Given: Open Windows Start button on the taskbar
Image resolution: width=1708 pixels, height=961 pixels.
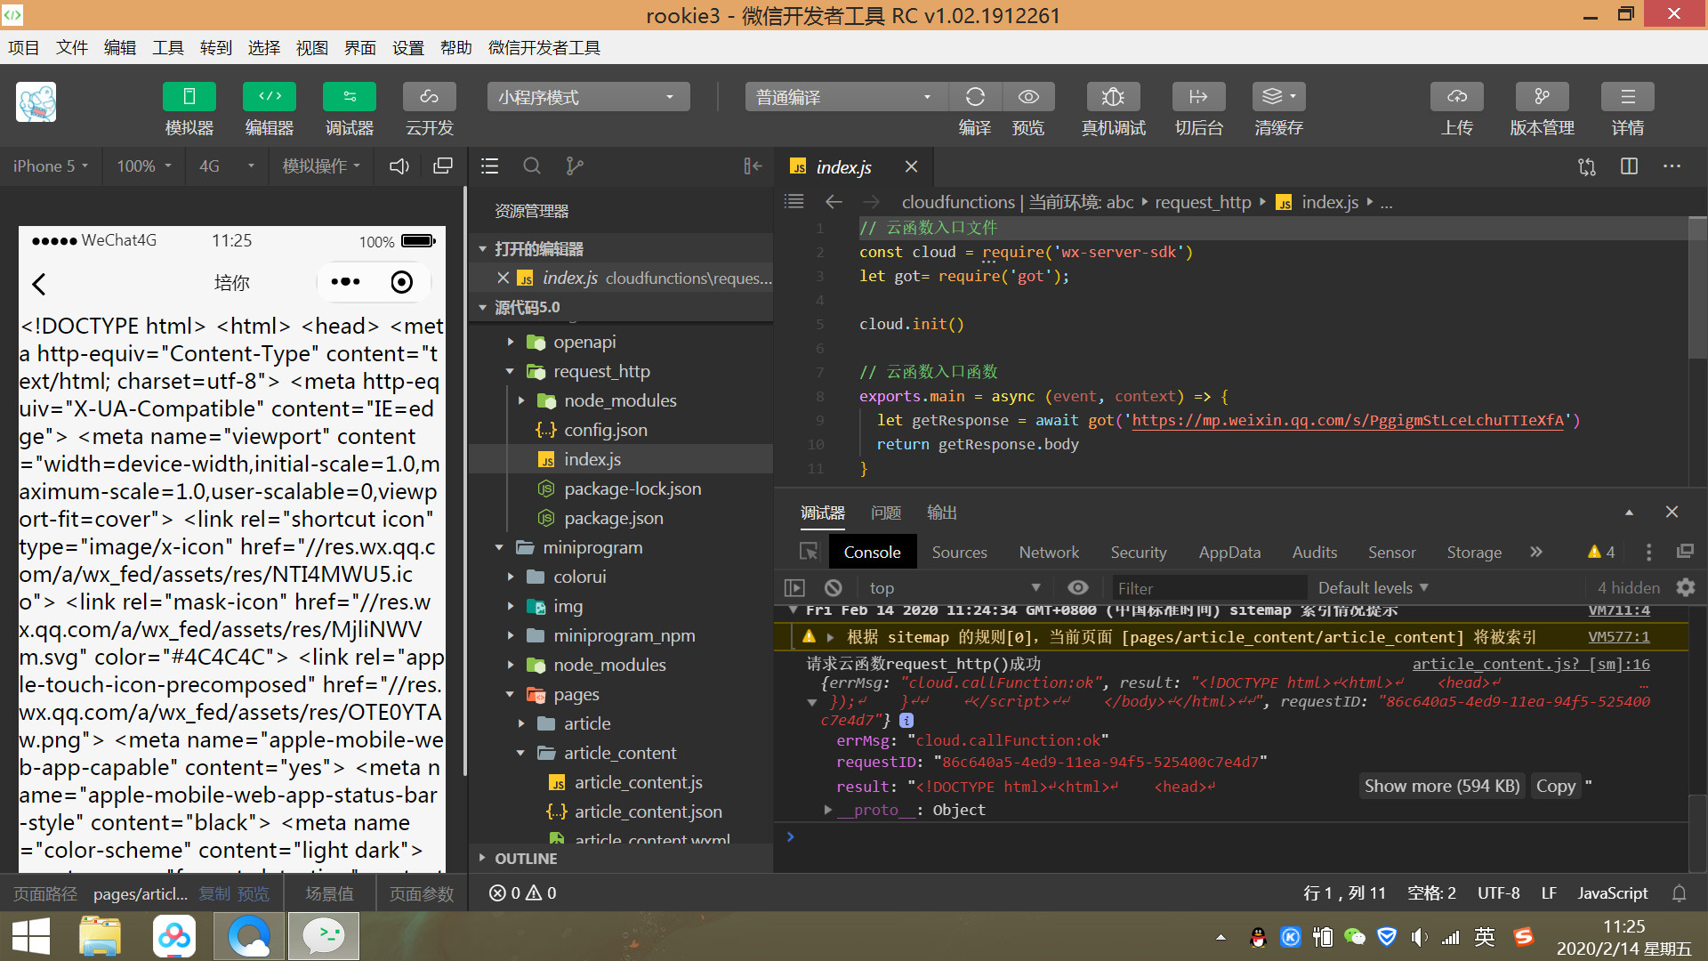Looking at the screenshot, I should (31, 937).
